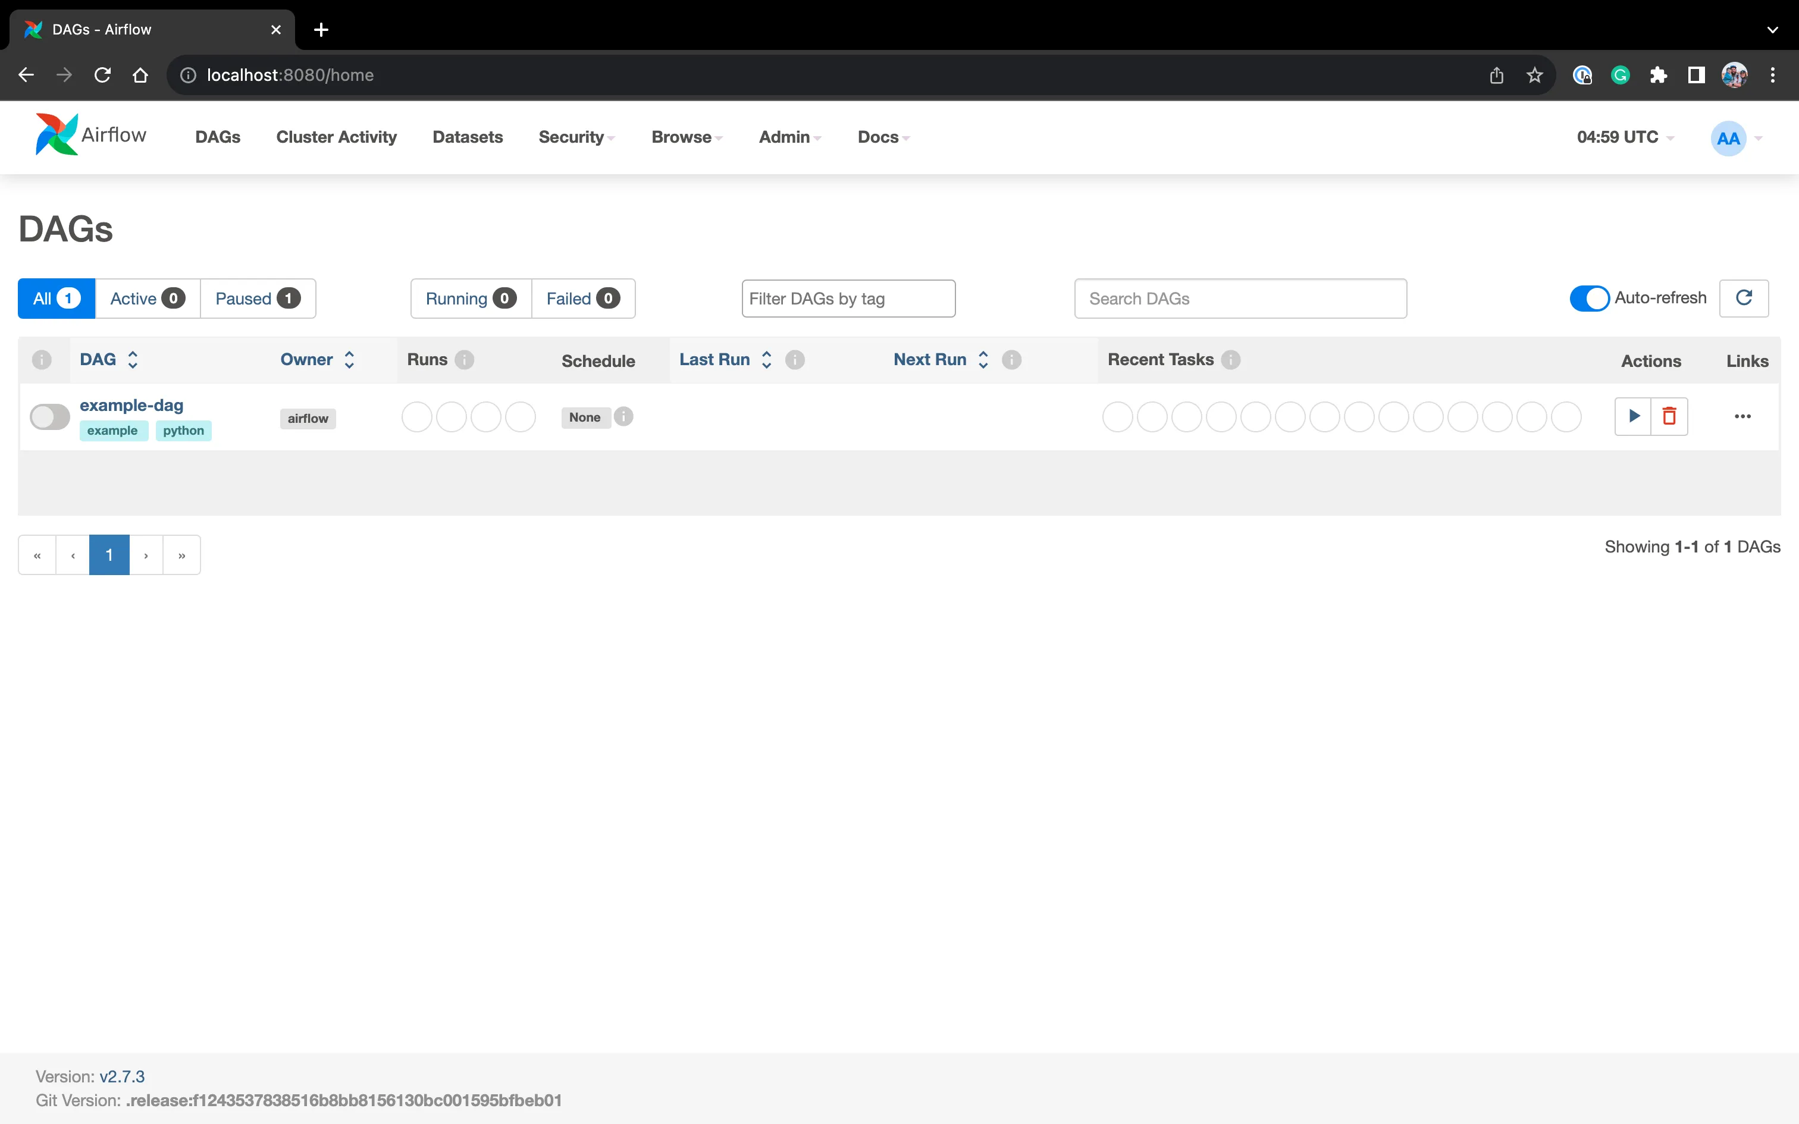Screen dimensions: 1799x1124
Task: Expand the Admin dropdown menu
Action: (x=790, y=136)
